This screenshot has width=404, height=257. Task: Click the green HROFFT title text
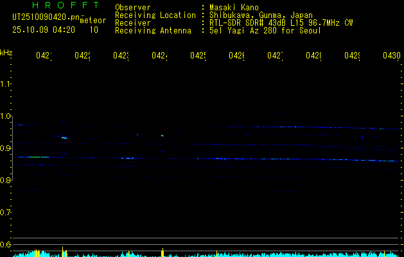66,5
